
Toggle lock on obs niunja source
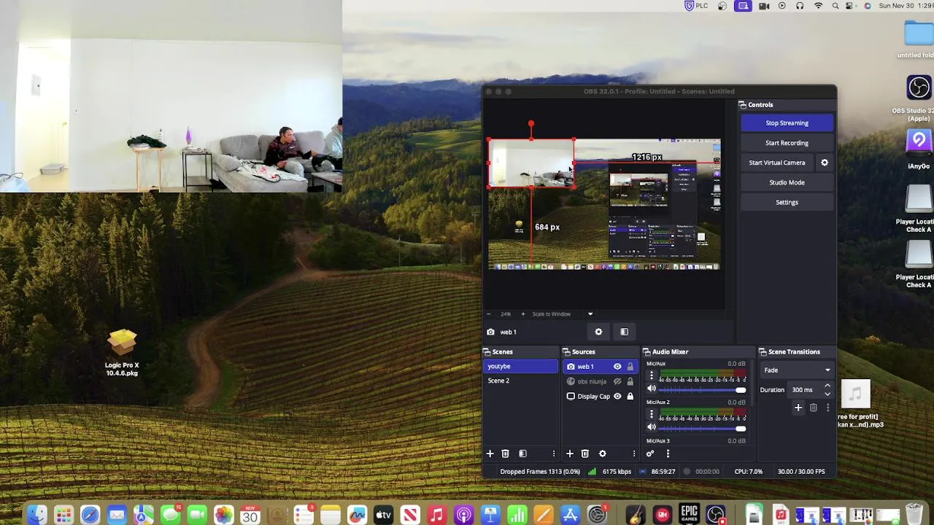pyautogui.click(x=630, y=381)
